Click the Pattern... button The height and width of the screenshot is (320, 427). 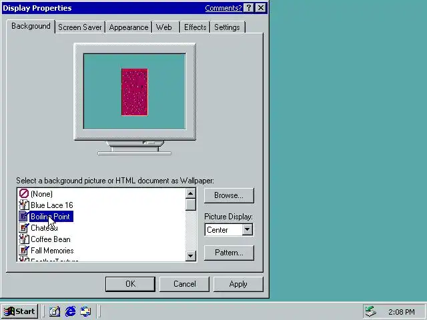[229, 253]
